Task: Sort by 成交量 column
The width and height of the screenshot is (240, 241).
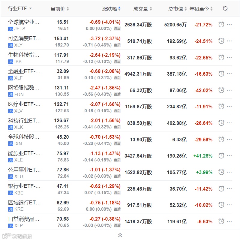Action: tap(142, 9)
